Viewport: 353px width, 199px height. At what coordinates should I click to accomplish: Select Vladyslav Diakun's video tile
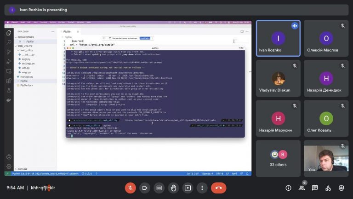pyautogui.click(x=278, y=78)
